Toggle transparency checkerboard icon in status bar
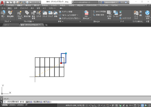Screen dimensions: 151x107 [117, 105]
